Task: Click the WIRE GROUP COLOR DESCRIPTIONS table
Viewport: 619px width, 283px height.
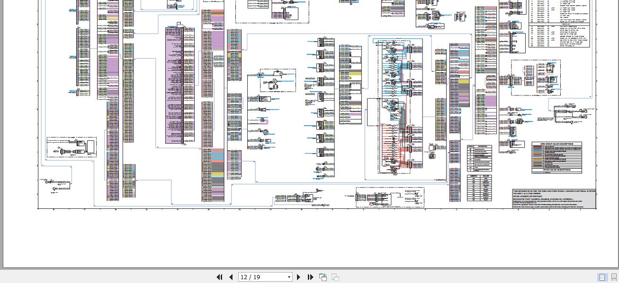Action: point(557,156)
